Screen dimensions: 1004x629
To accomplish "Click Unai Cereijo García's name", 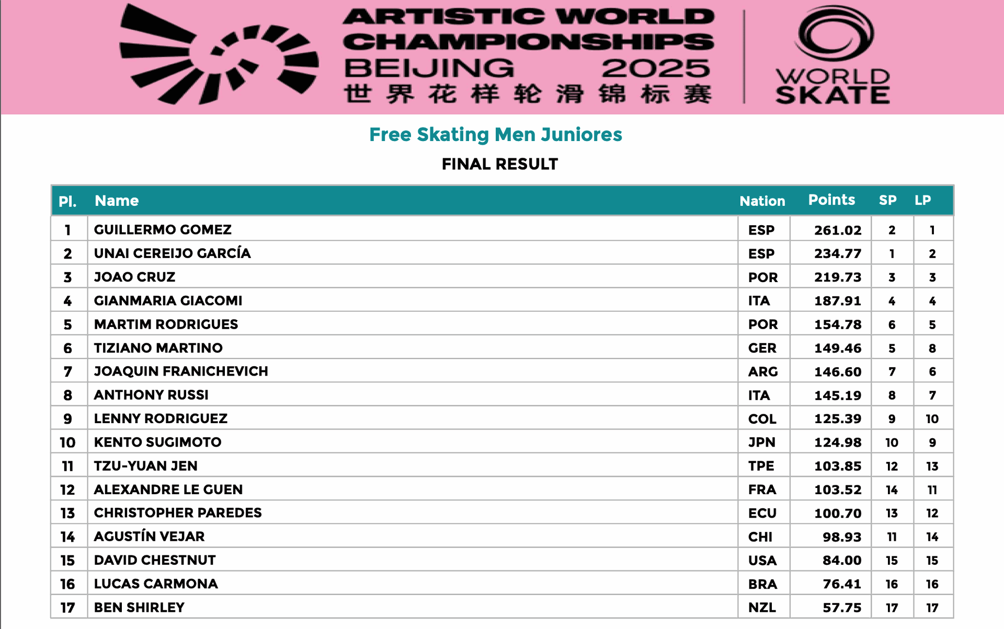I will pos(172,253).
